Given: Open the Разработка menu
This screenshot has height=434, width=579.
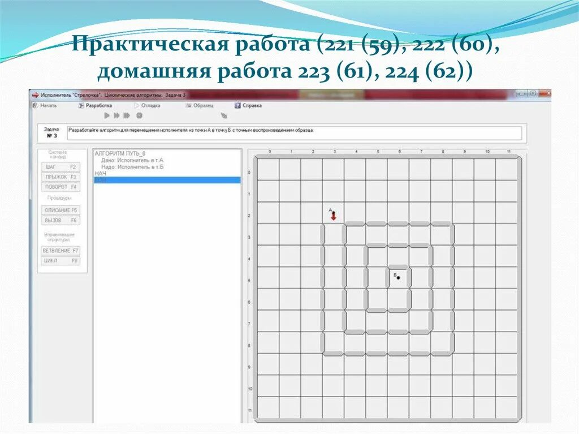Looking at the screenshot, I should click(95, 106).
